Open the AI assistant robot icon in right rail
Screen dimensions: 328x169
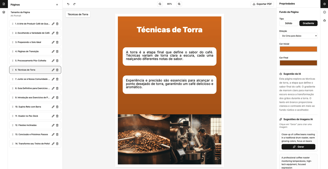pos(324,20)
